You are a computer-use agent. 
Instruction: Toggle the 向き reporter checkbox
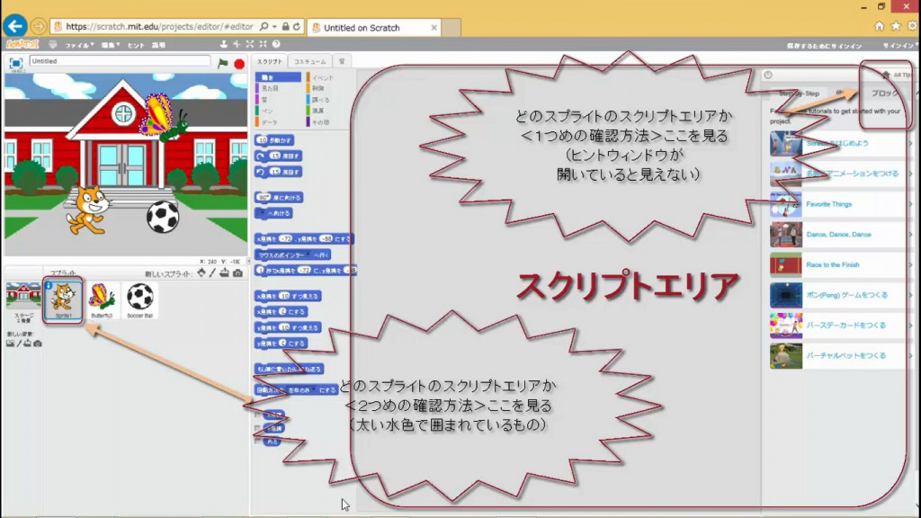coord(257,442)
